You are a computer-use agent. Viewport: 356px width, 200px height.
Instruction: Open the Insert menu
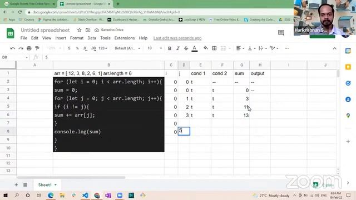pyautogui.click(x=61, y=38)
